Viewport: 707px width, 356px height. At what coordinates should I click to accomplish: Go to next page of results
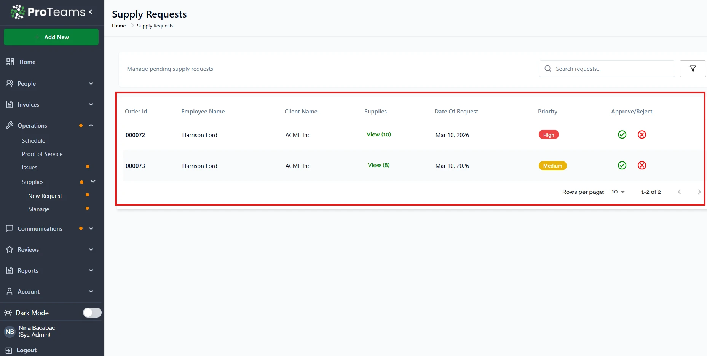[x=699, y=192]
